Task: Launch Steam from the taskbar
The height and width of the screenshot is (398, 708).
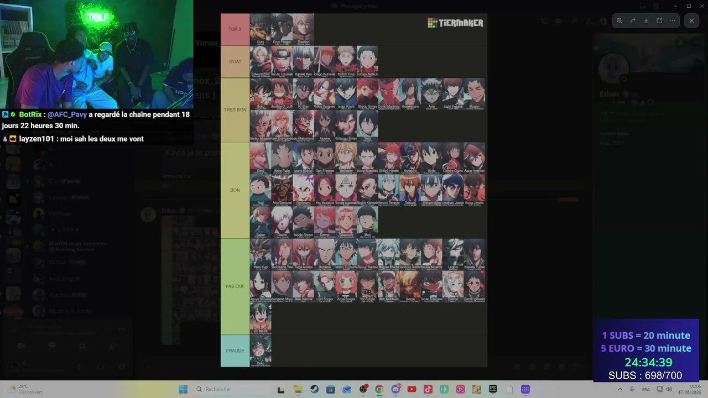Action: [314, 389]
